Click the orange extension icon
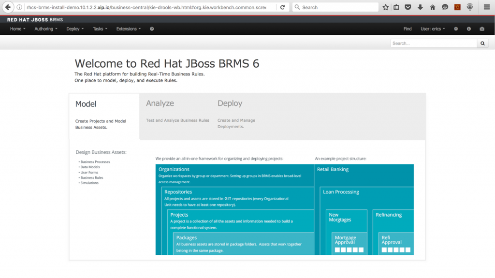The image size is (495, 278). (457, 7)
